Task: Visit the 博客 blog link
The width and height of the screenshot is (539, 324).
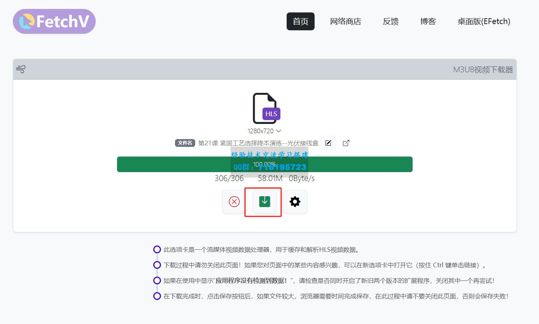Action: [x=428, y=21]
